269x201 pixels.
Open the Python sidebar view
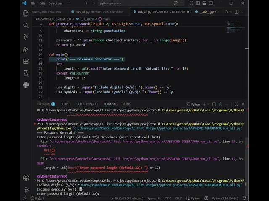pos(26,85)
